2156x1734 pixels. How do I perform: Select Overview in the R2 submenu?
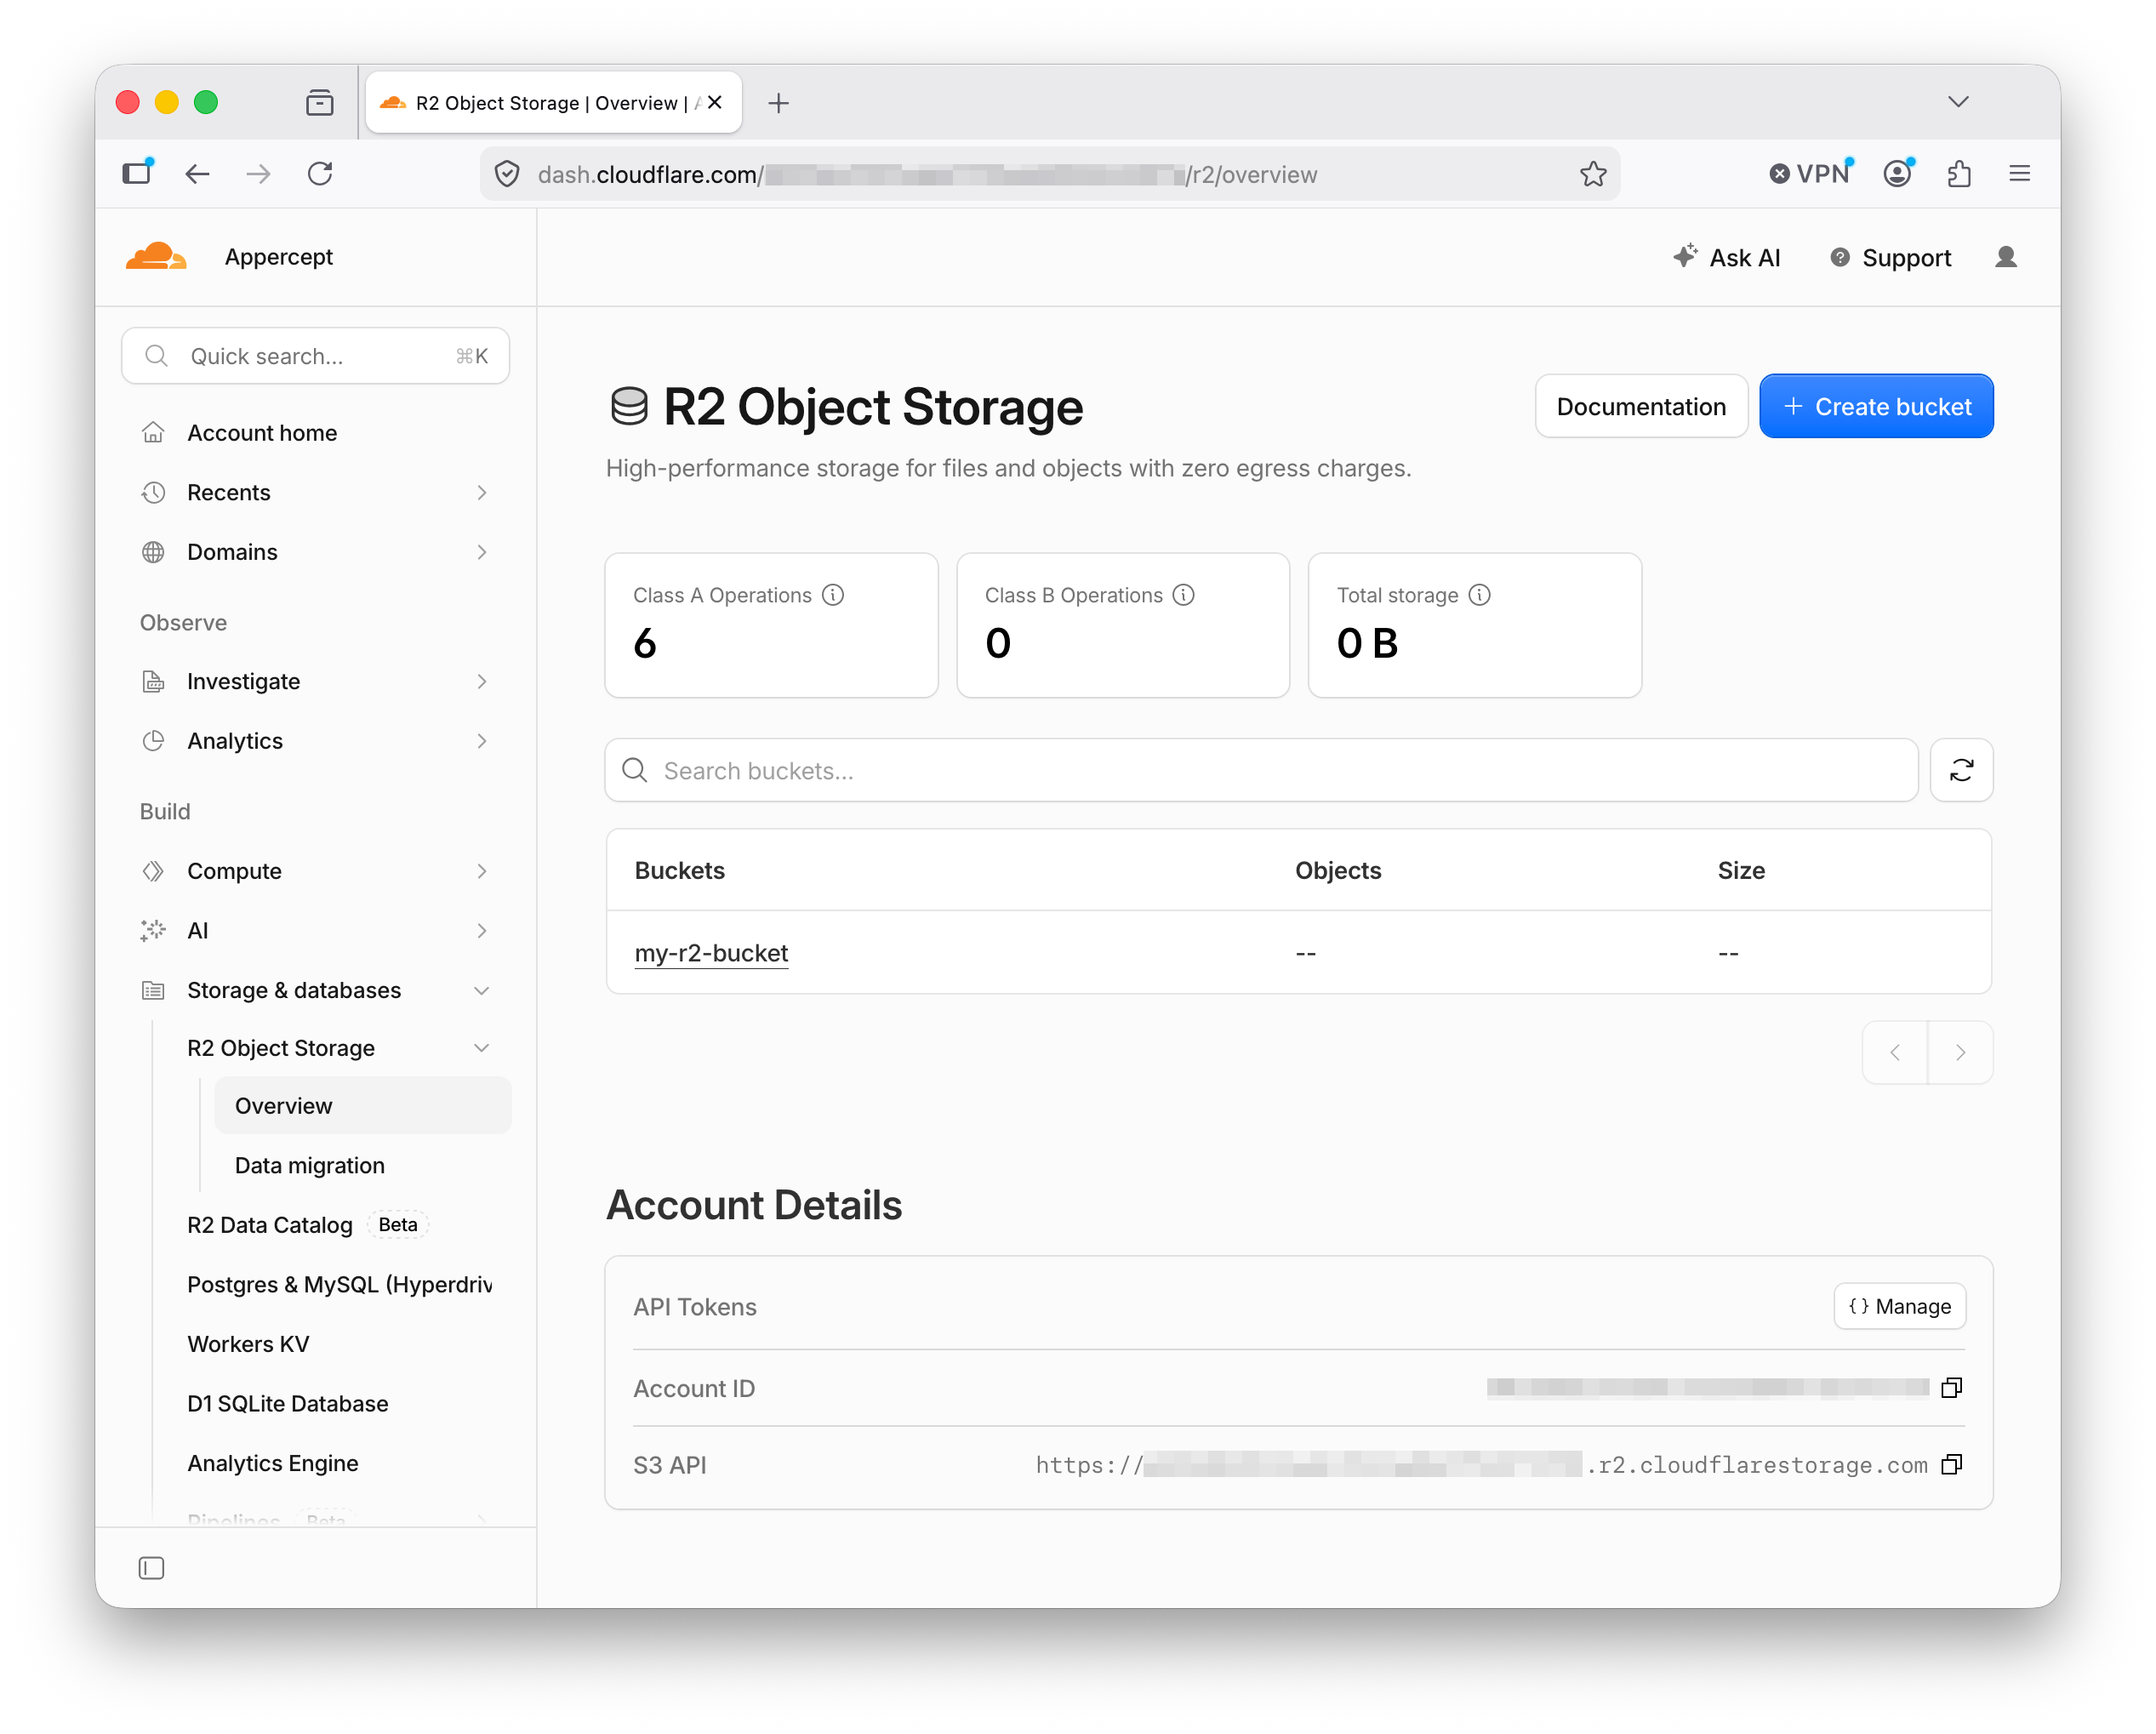[363, 1106]
